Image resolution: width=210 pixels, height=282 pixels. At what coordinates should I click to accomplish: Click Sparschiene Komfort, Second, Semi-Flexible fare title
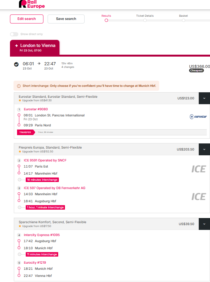point(52,222)
